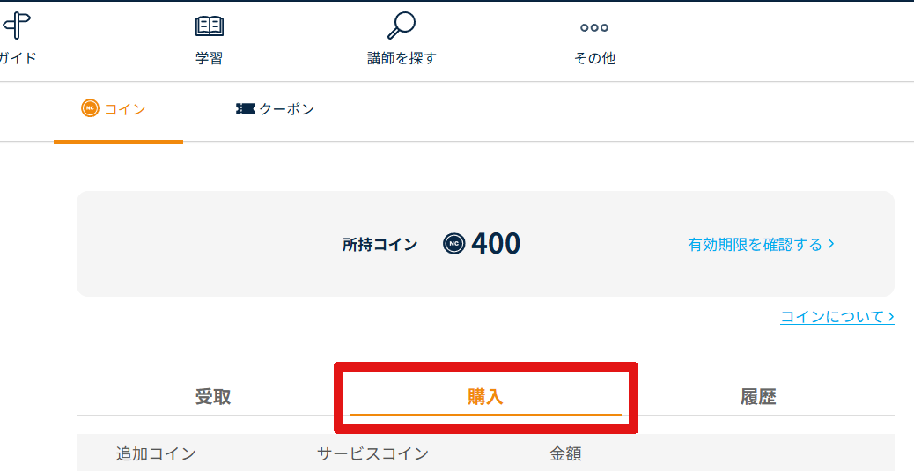Select the 購入 tab

(x=485, y=397)
